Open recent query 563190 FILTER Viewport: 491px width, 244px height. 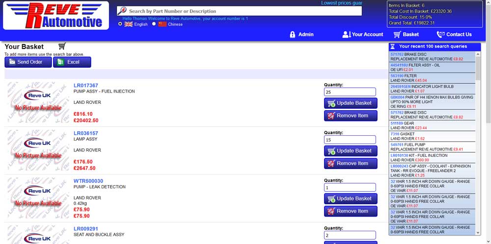coord(433,78)
